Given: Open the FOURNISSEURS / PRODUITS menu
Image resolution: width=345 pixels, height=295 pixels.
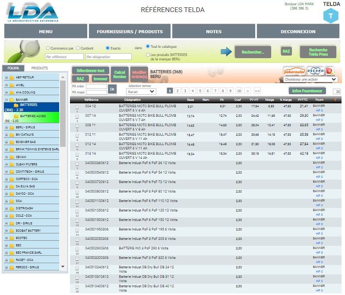Looking at the screenshot, I should pyautogui.click(x=130, y=31).
